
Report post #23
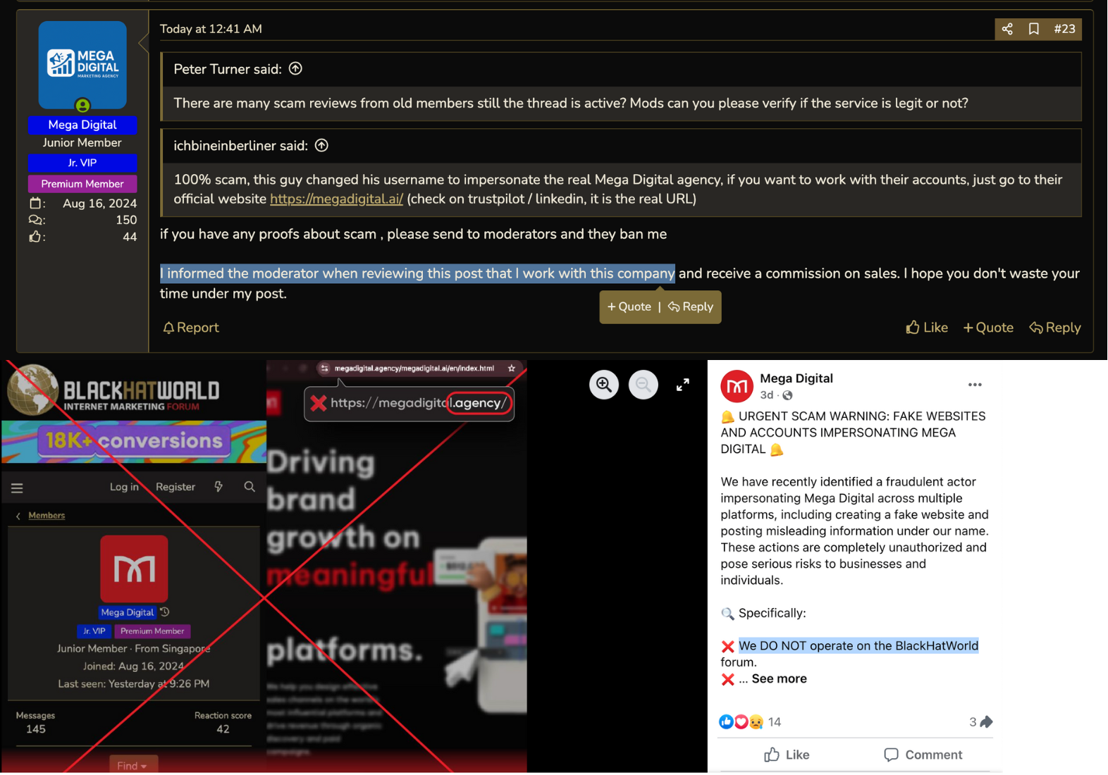(x=191, y=328)
